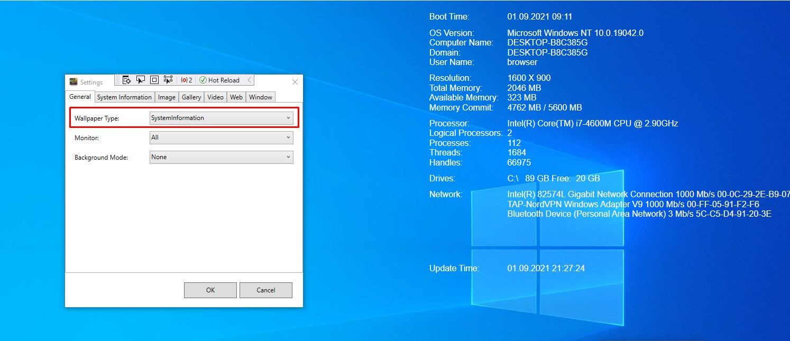Click the Handles count "66975"

pos(519,162)
